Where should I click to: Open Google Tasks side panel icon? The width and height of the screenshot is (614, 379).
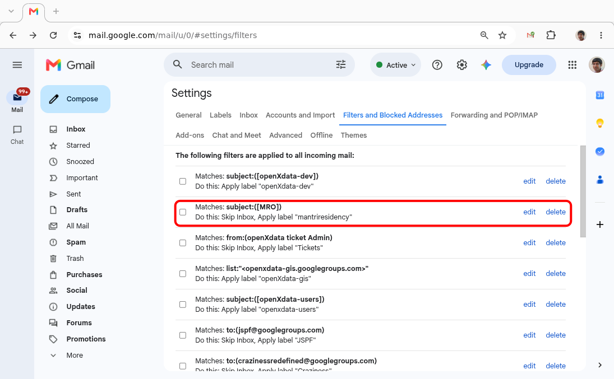click(x=599, y=151)
